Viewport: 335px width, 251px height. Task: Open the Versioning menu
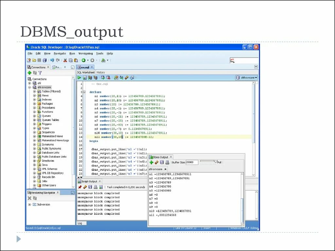pyautogui.click(x=85, y=54)
